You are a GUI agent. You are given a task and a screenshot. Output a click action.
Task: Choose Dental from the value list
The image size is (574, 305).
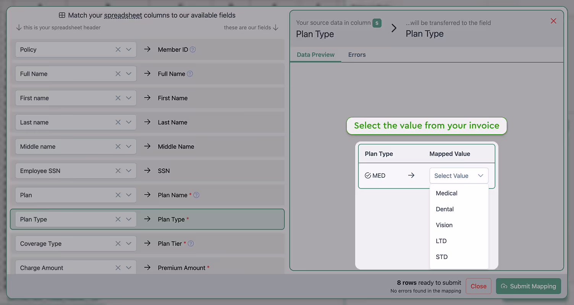coord(459,209)
